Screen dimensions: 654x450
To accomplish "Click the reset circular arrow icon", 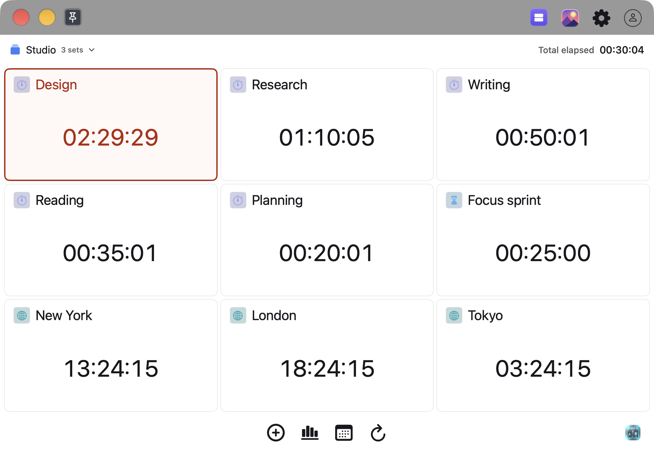I will click(x=378, y=433).
